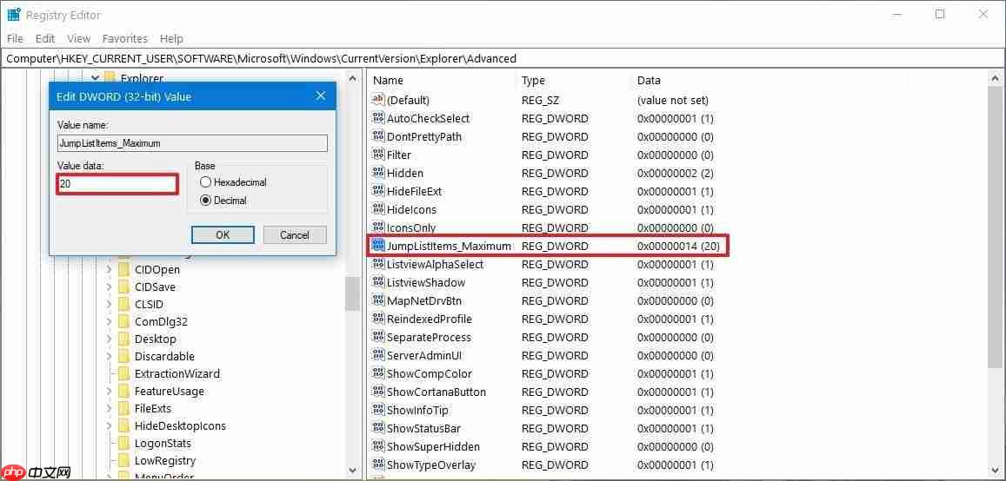This screenshot has height=481, width=1006.
Task: Click the HideFileExt DWORD icon
Action: 378,192
